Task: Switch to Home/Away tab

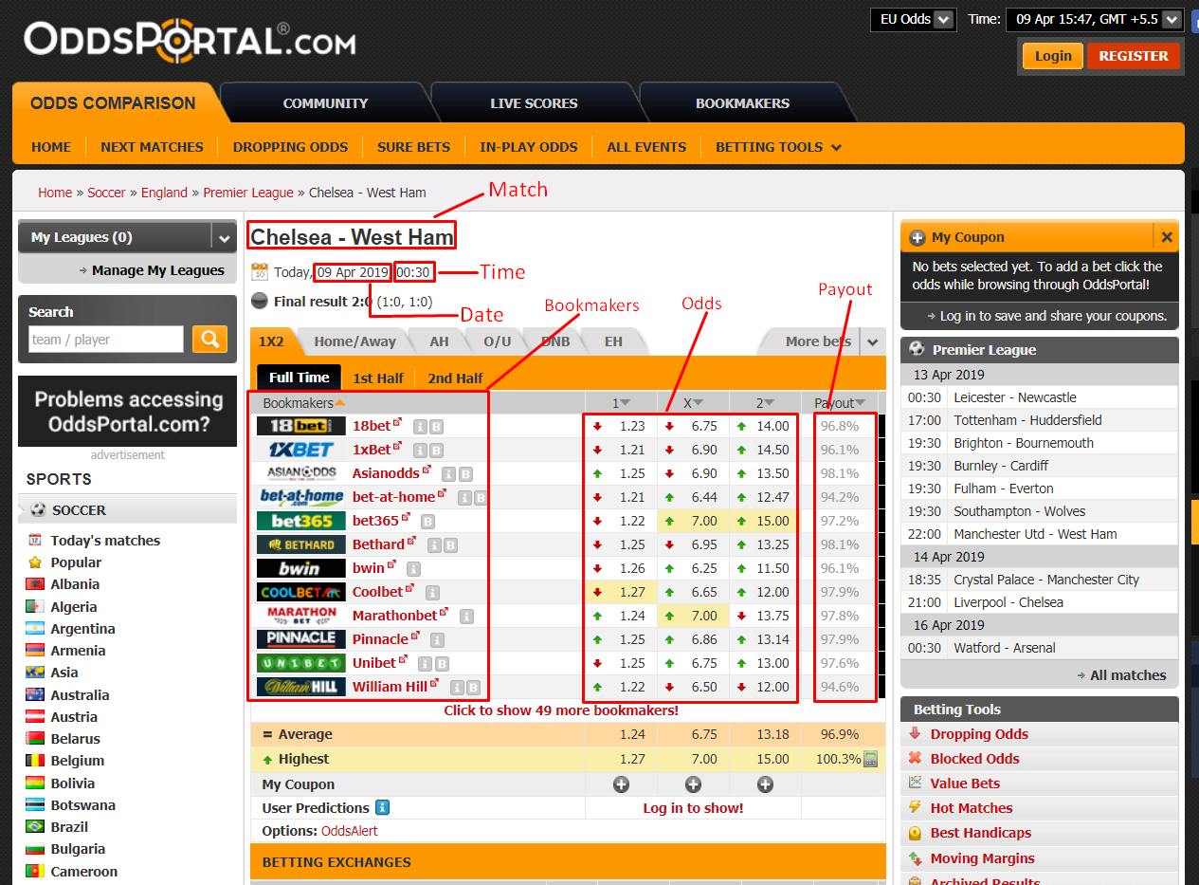Action: pos(355,341)
